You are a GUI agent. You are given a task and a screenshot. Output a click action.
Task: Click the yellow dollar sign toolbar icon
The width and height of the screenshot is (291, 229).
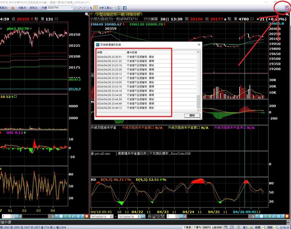click(x=96, y=8)
